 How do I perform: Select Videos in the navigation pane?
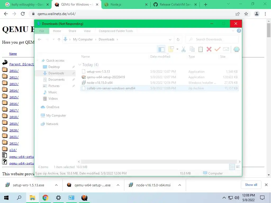[x=53, y=99]
